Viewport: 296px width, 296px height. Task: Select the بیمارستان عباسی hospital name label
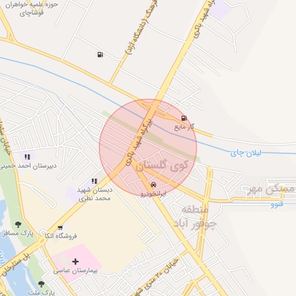tap(75, 271)
